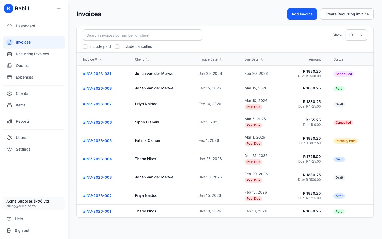The image size is (382, 239).
Task: Open the Settings section
Action: (x=23, y=149)
